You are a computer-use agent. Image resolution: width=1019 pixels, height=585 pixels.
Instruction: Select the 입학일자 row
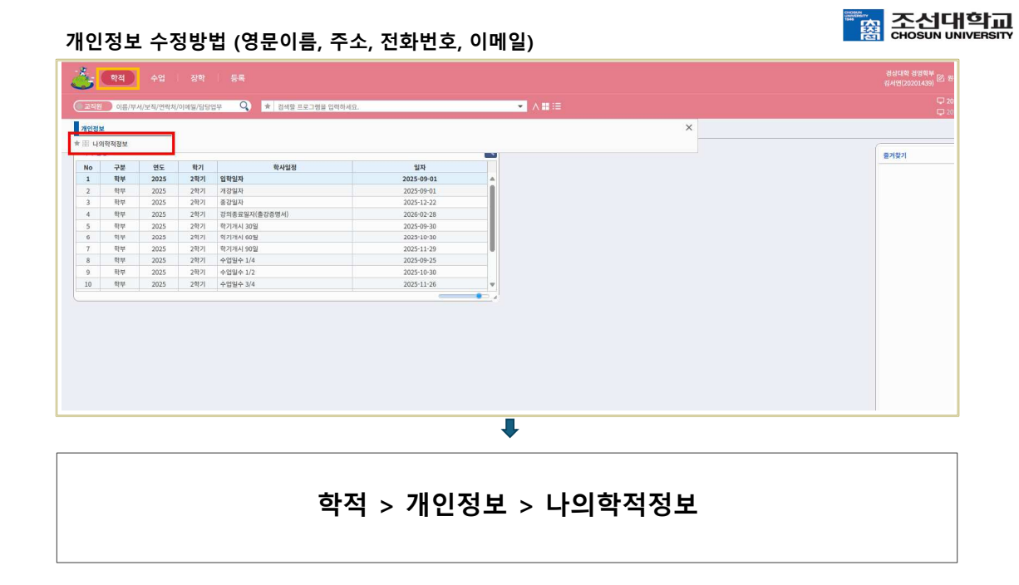[281, 179]
